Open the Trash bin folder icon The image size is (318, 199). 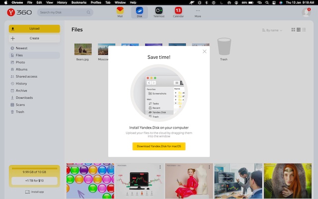[224, 48]
